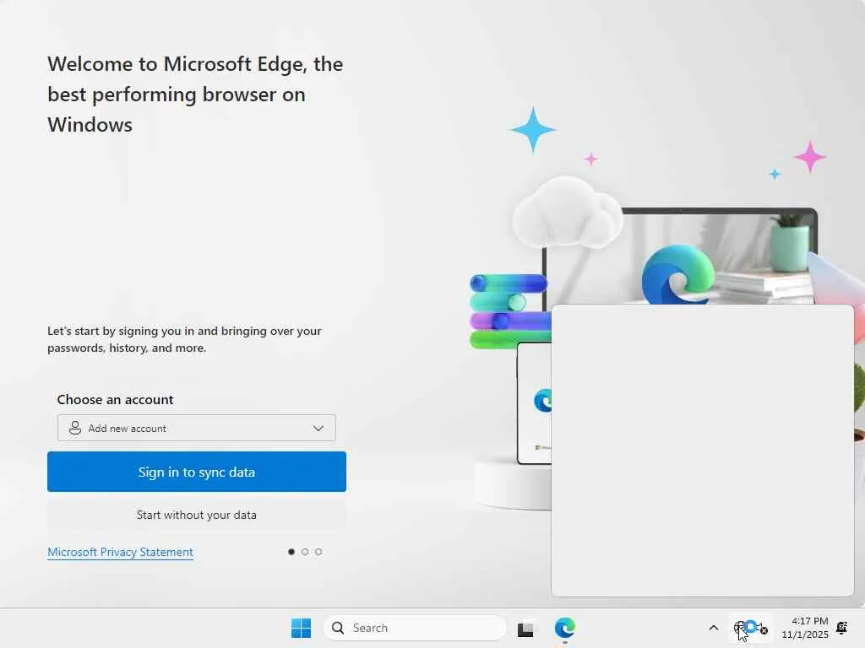The image size is (865, 648).
Task: Click the Microsoft Edge taskbar icon
Action: [x=565, y=628]
